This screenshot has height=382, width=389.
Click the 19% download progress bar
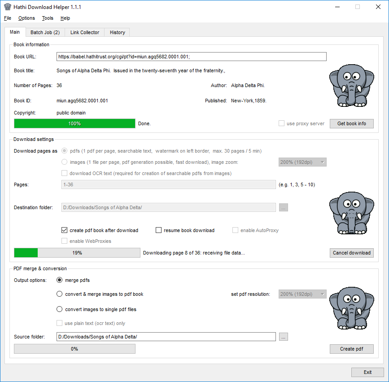tap(77, 253)
